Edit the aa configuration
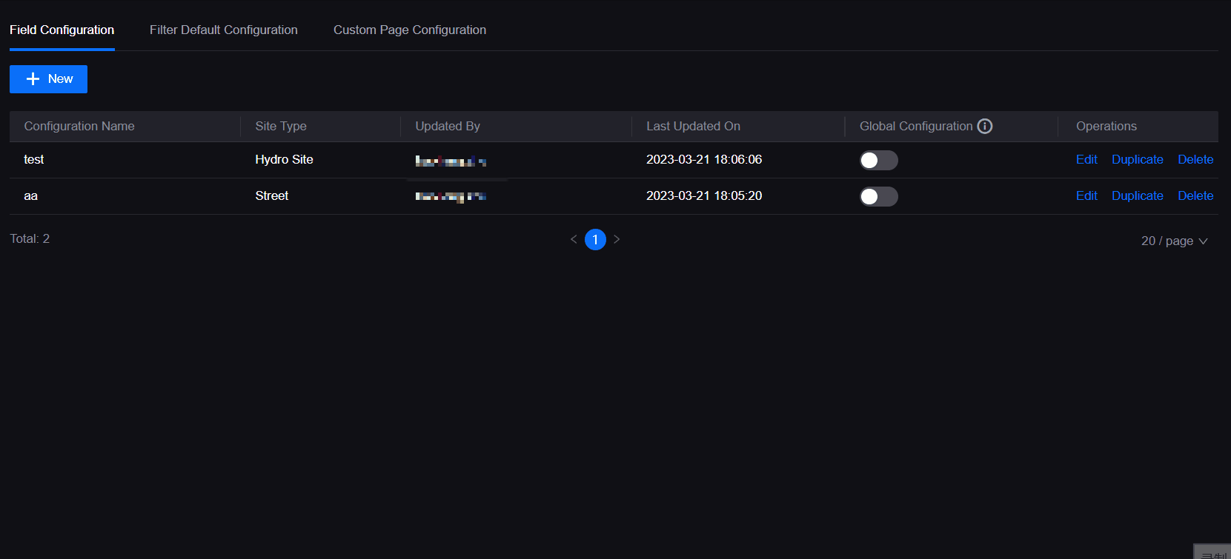1231x559 pixels. [1086, 196]
